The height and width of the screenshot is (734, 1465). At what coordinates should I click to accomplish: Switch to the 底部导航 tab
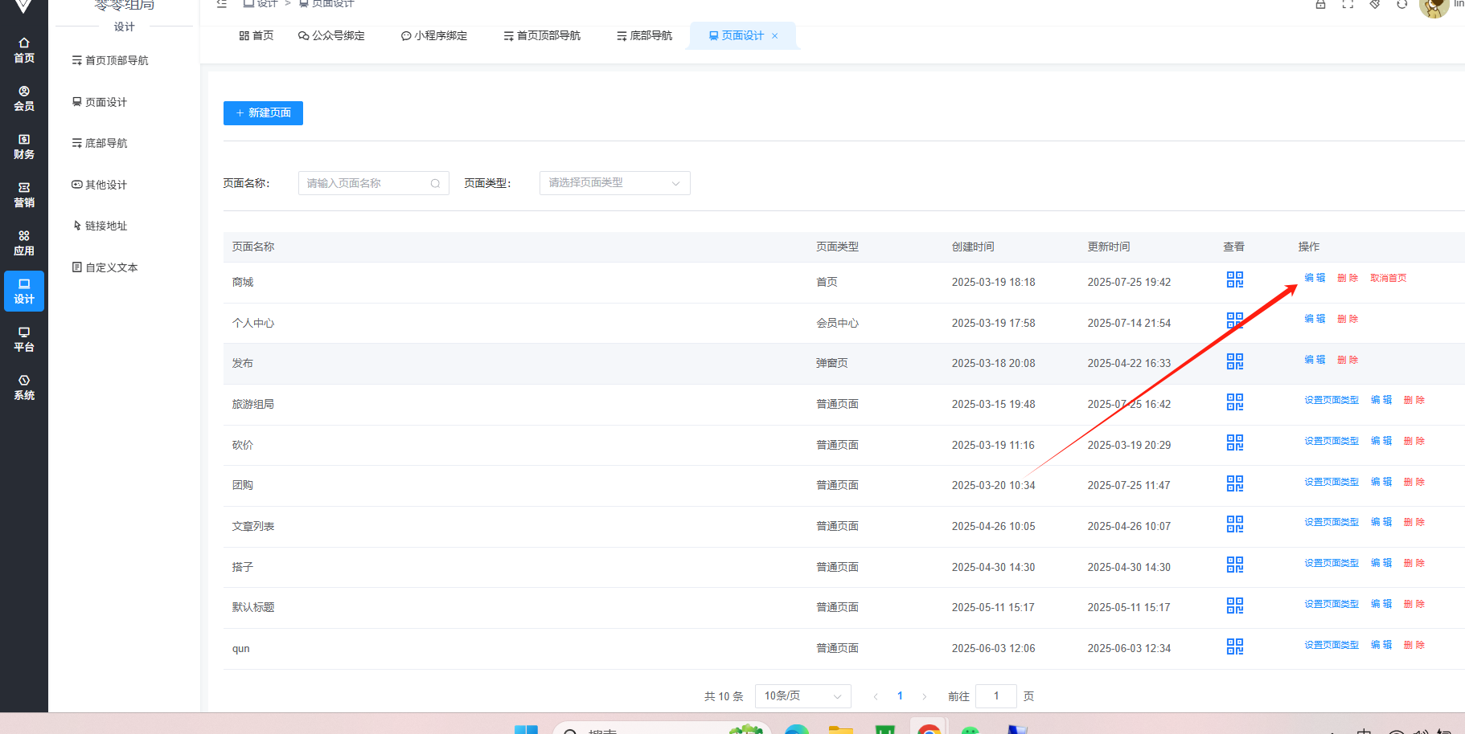[644, 36]
